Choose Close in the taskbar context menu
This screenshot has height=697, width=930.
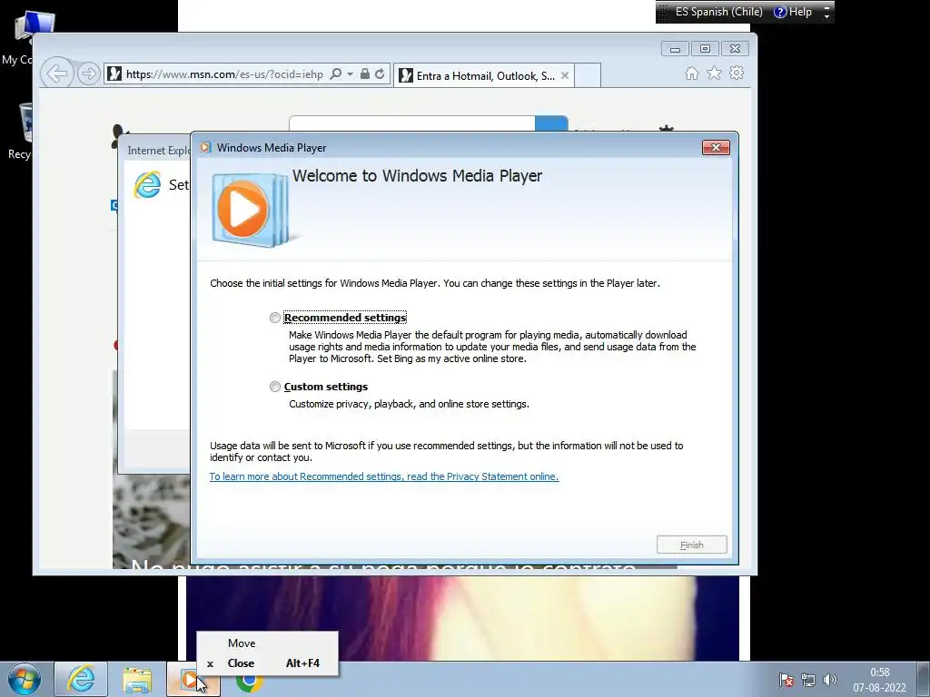tap(268, 663)
